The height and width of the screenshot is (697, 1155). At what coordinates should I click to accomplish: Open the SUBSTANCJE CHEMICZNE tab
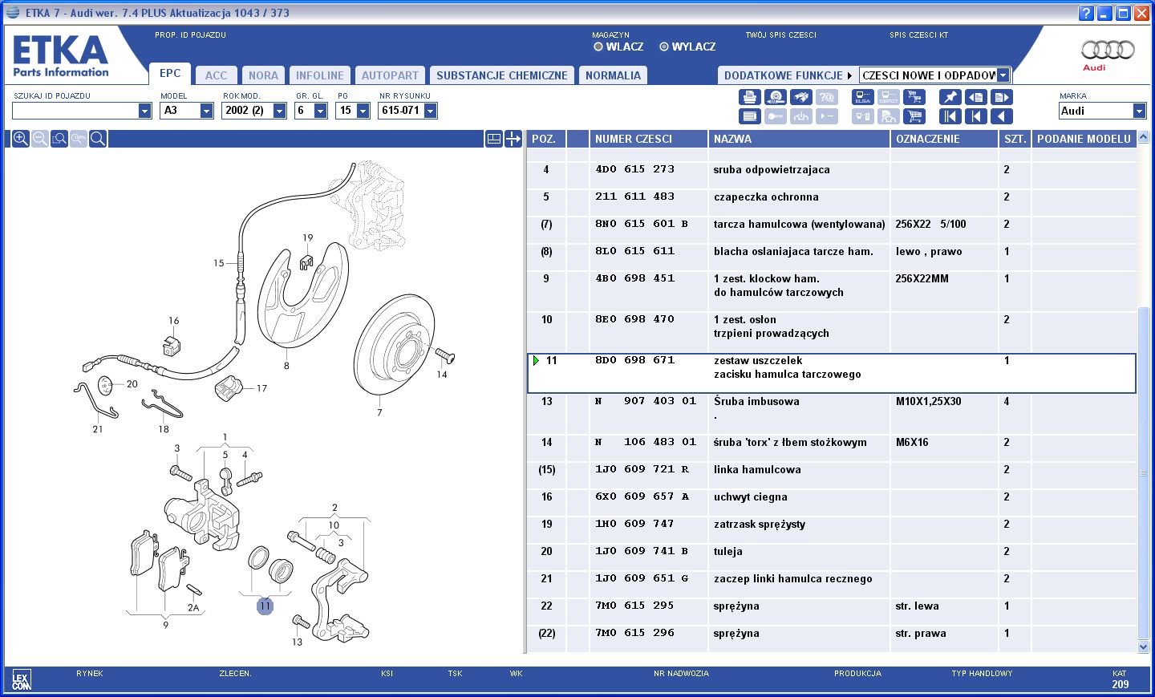click(x=502, y=75)
